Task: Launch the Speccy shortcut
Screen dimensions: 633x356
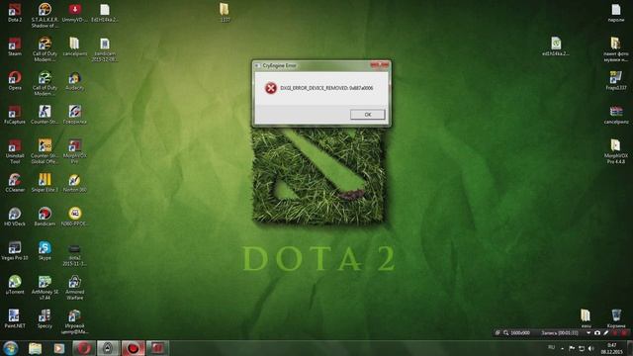Action: click(x=45, y=318)
